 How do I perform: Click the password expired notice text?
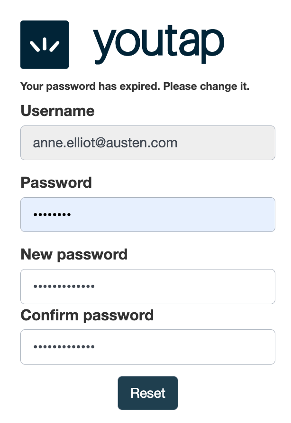coord(135,87)
